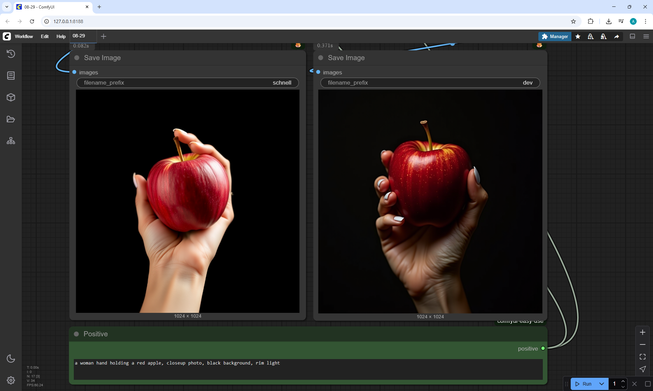Open the model library sidebar icon

click(11, 75)
